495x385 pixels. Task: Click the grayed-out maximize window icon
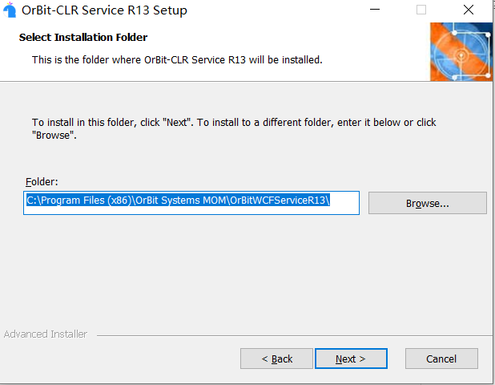point(421,10)
